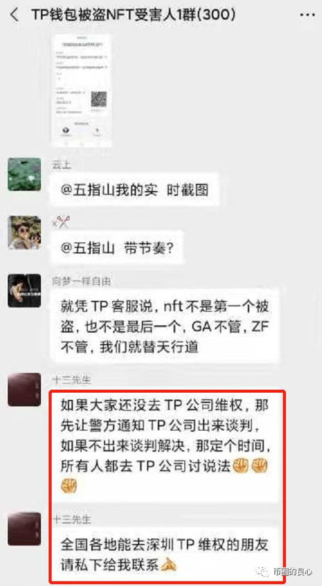Image resolution: width=322 pixels, height=586 pixels.
Task: Open 十三先生's avatar beside the first message
Action: coord(24,390)
